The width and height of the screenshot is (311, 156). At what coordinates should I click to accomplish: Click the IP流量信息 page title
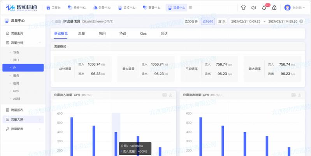[72, 21]
